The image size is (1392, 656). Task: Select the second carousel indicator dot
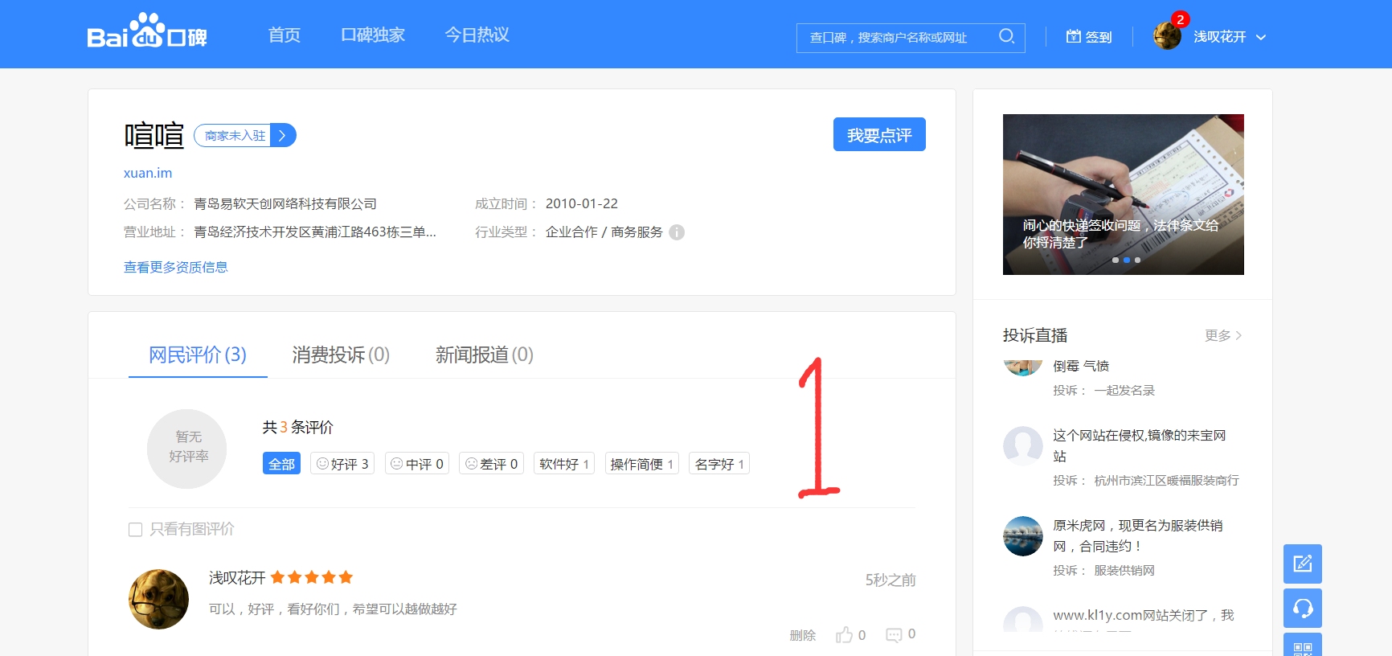click(1127, 260)
